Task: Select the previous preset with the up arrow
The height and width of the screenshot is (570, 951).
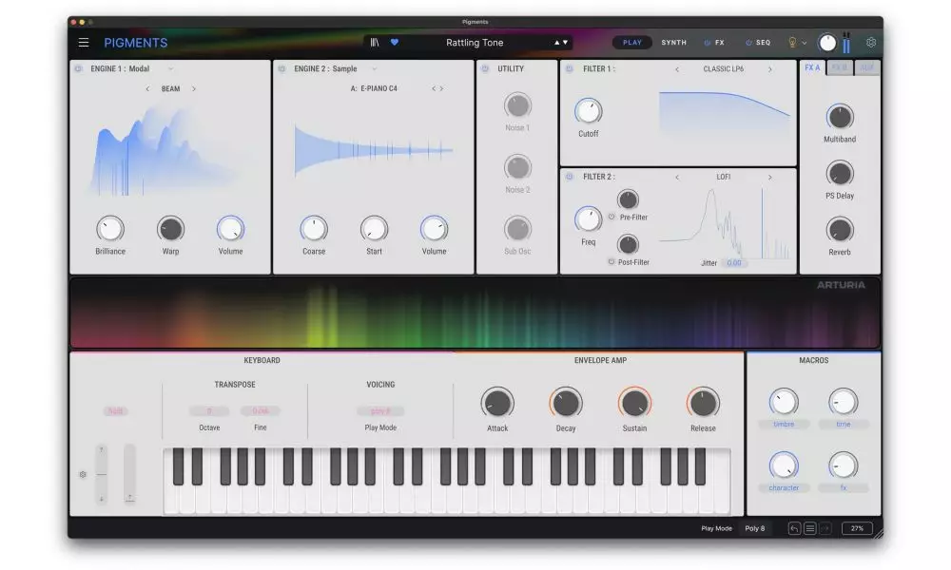Action: (x=556, y=43)
